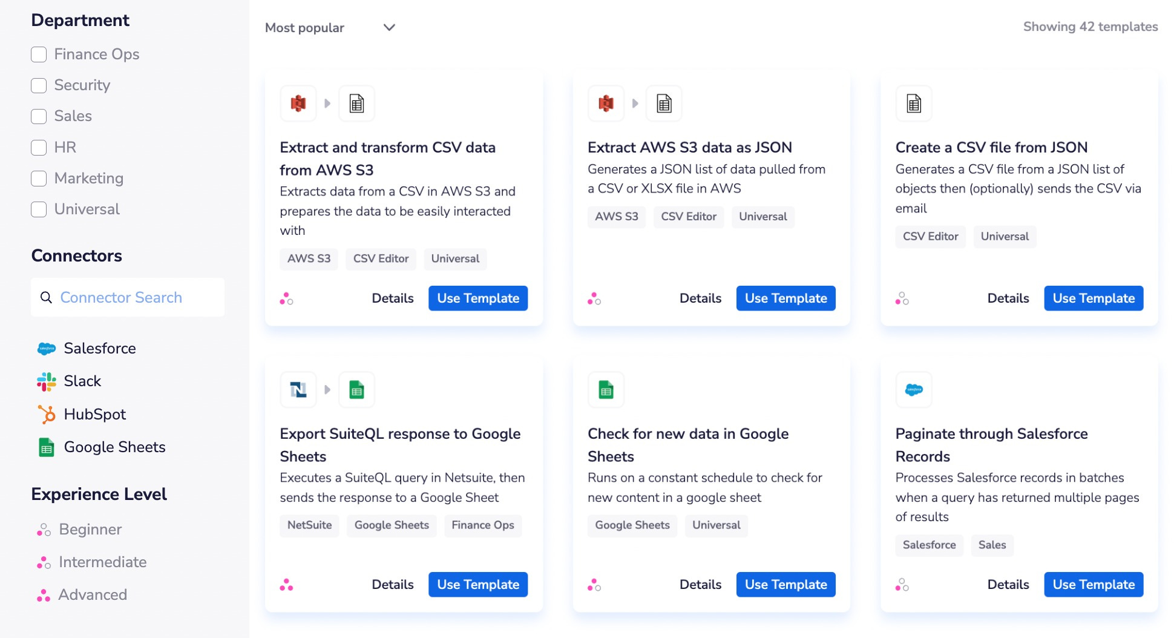The image size is (1174, 638).
Task: Filter by Intermediate experience level
Action: click(91, 562)
